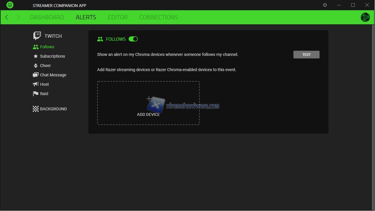The height and width of the screenshot is (211, 375).
Task: Go forward with the right arrow
Action: click(18, 17)
